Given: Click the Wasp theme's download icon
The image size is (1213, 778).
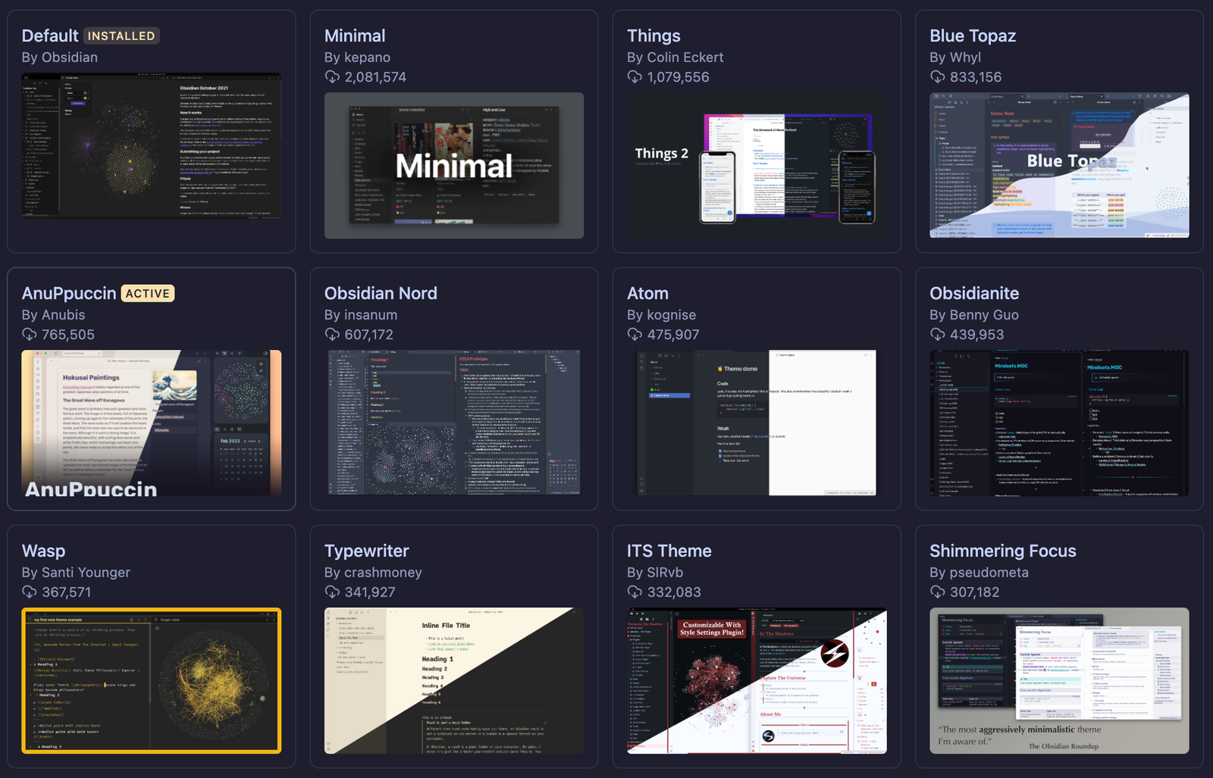Looking at the screenshot, I should point(30,592).
